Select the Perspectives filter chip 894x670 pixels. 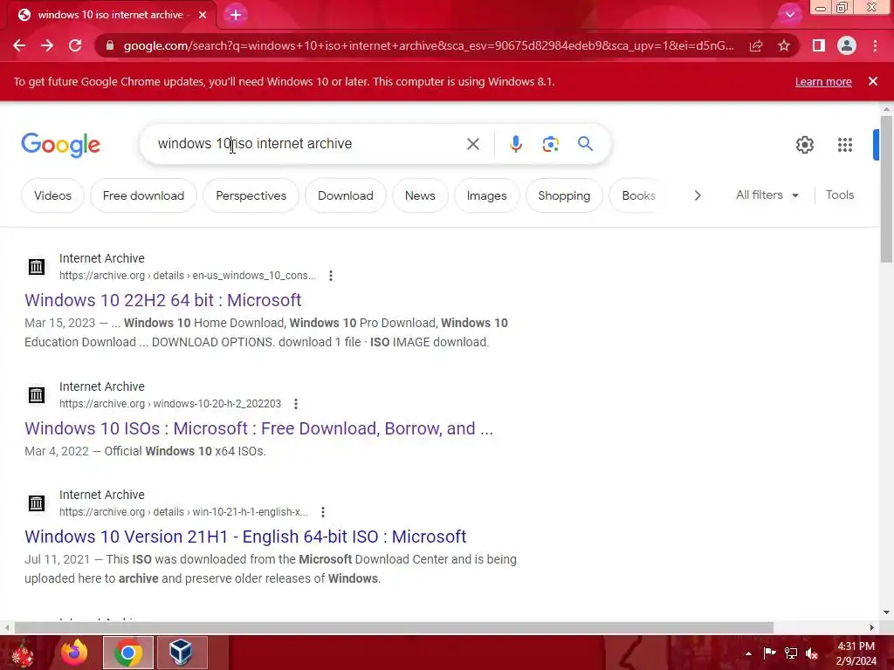coord(251,195)
